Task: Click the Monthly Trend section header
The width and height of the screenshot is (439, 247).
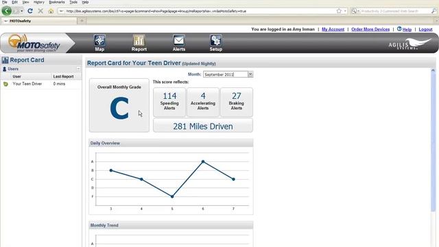Action: pos(171,225)
